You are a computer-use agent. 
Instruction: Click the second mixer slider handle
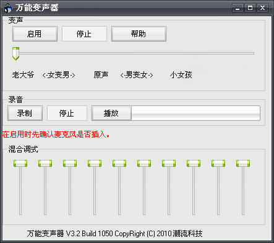click(45, 163)
